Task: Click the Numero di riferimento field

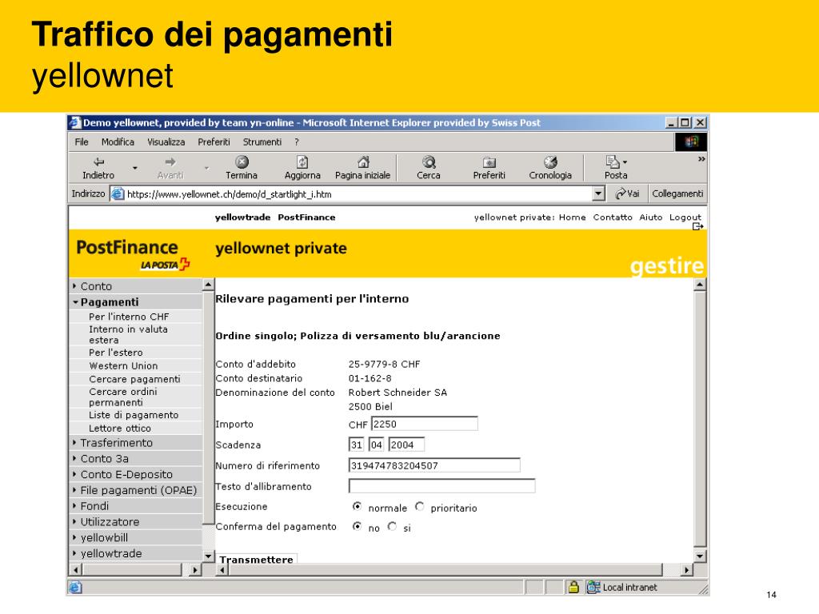Action: pos(434,465)
